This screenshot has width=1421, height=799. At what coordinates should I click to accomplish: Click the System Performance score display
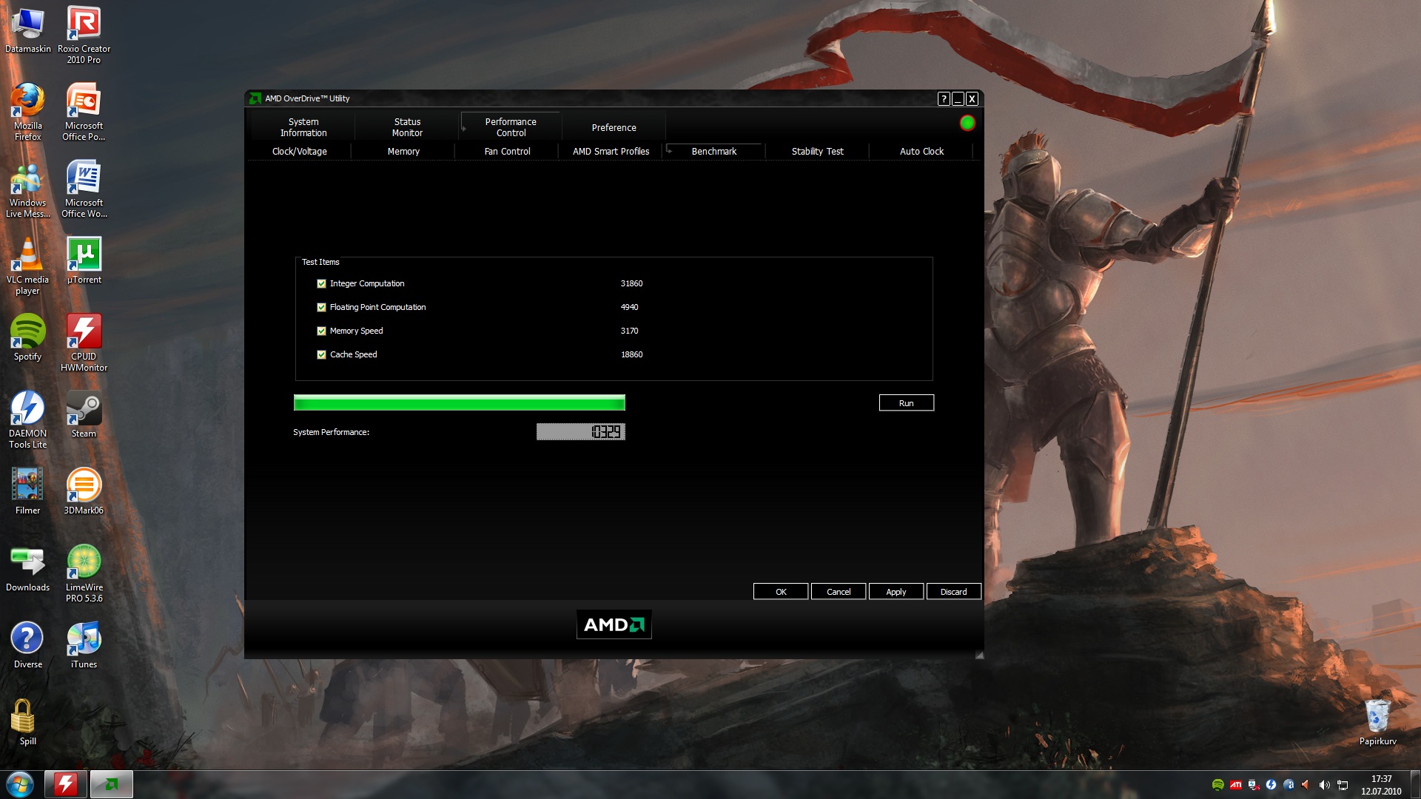[x=581, y=431]
